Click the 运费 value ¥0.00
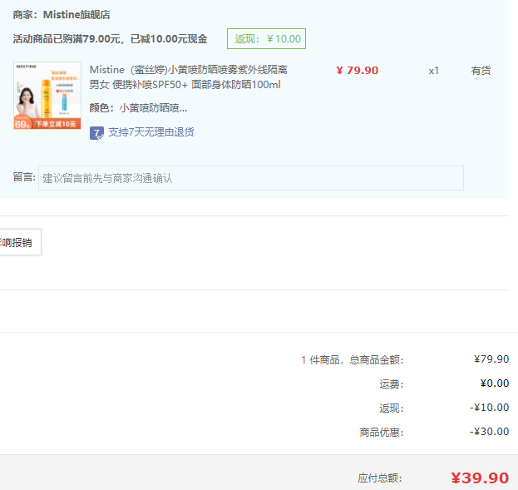This screenshot has width=518, height=490. point(494,384)
